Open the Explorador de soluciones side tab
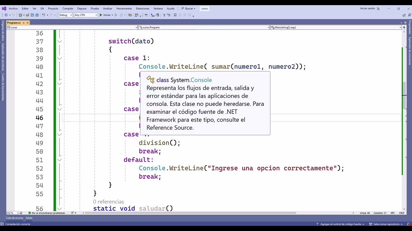The width and height of the screenshot is (412, 231). point(410,51)
